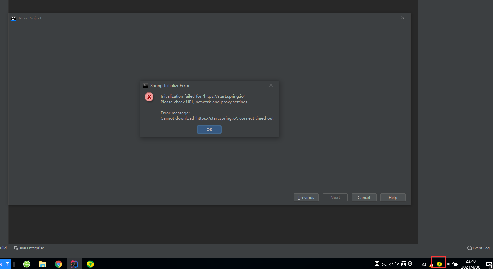Open the 360 browser from the taskbar
The image size is (493, 269).
pos(27,264)
